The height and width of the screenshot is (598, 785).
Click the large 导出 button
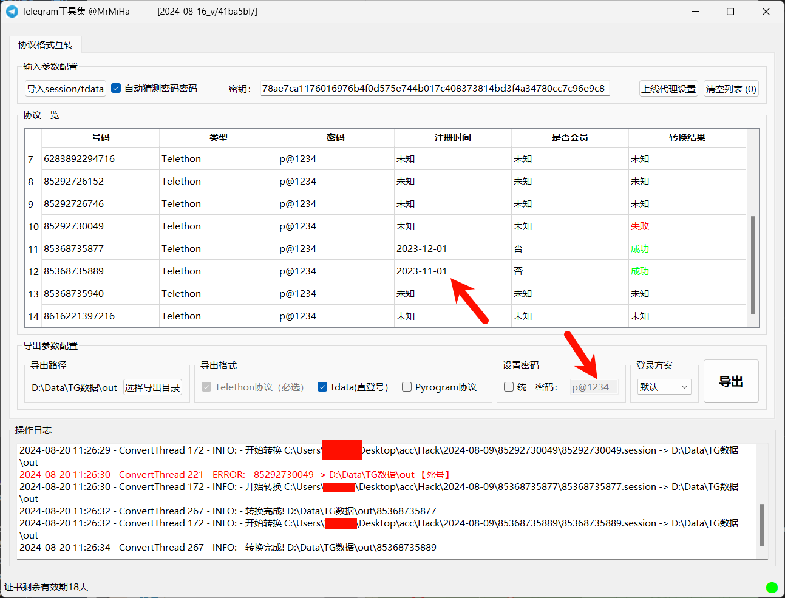(731, 381)
